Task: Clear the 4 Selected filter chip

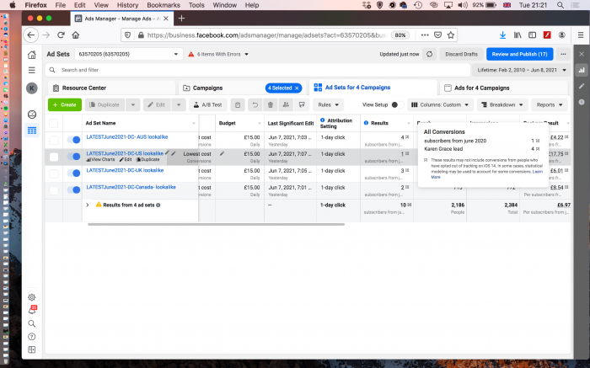Action: point(297,88)
